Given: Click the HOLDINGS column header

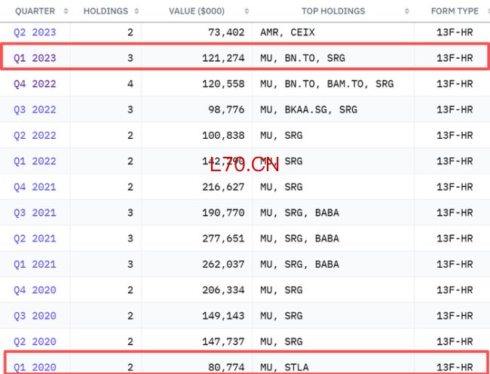Looking at the screenshot, I should [x=106, y=11].
